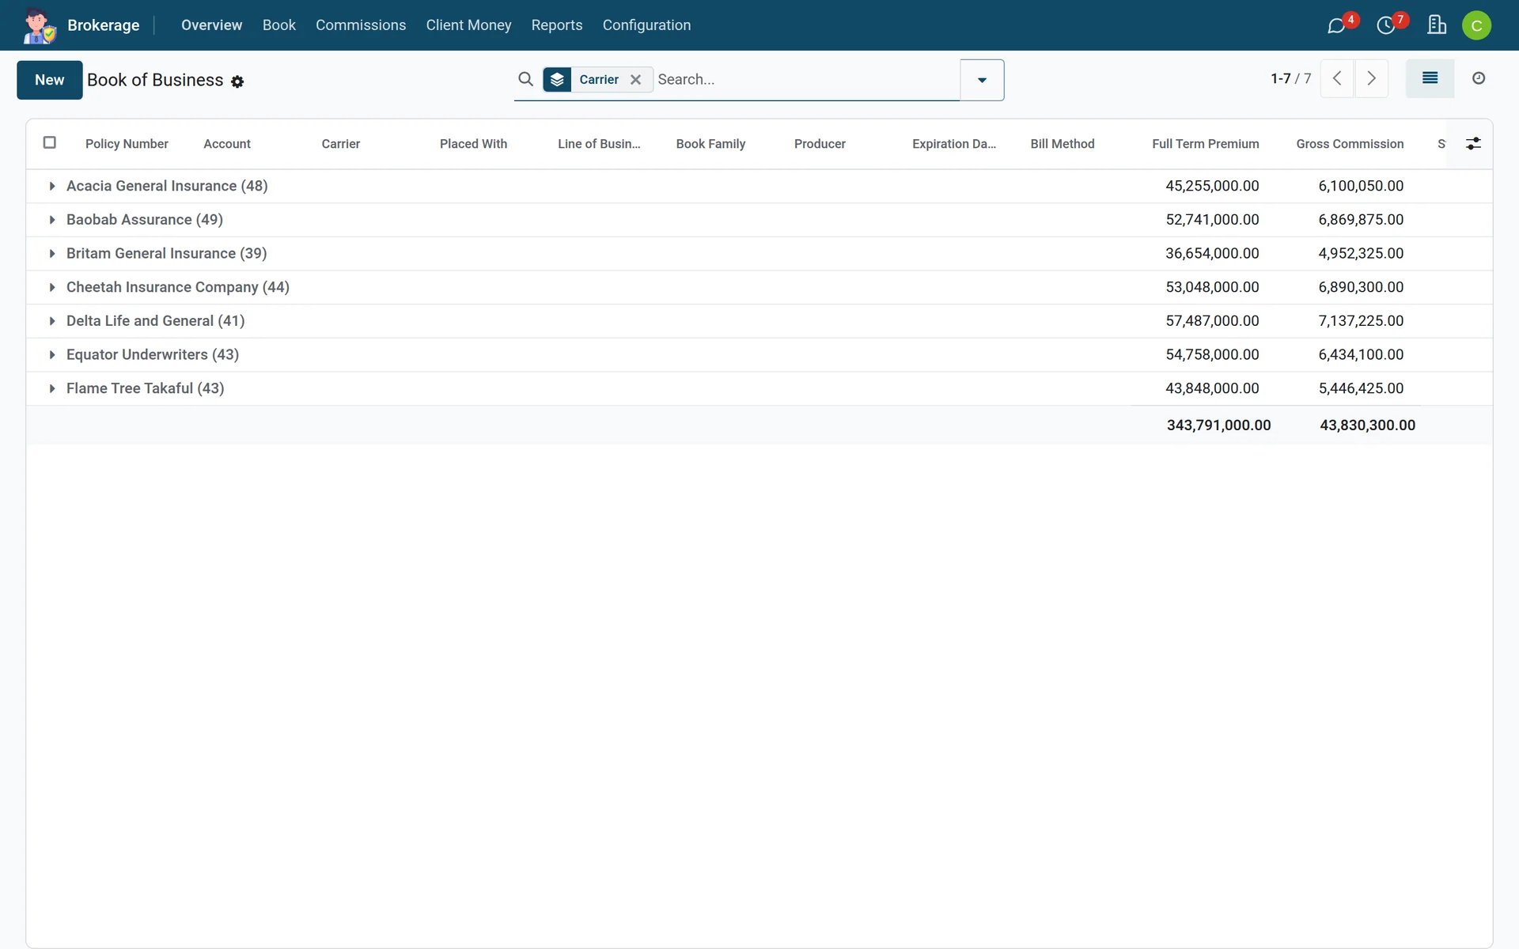Sort by Gross Commission column
Image resolution: width=1519 pixels, height=949 pixels.
[1350, 144]
